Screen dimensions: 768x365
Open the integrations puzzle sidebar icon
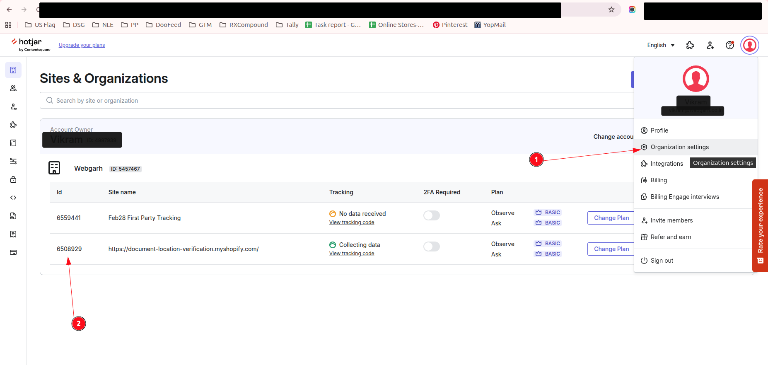point(13,125)
